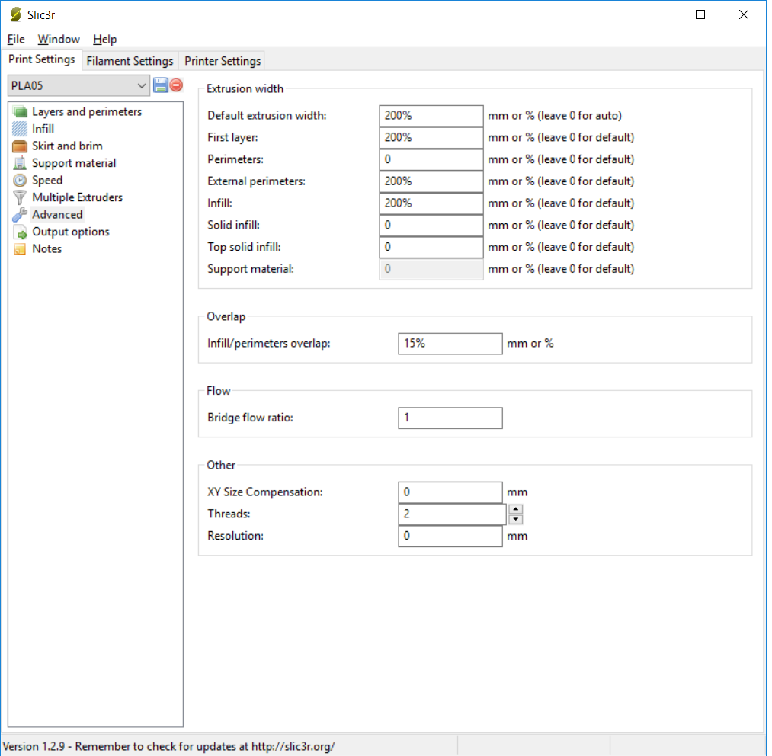772x756 pixels.
Task: Show the Notes page
Action: (x=46, y=249)
